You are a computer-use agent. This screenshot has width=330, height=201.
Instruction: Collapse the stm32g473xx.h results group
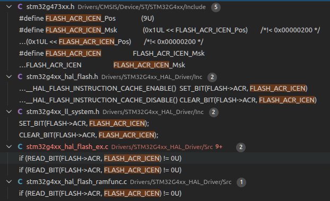9,7
